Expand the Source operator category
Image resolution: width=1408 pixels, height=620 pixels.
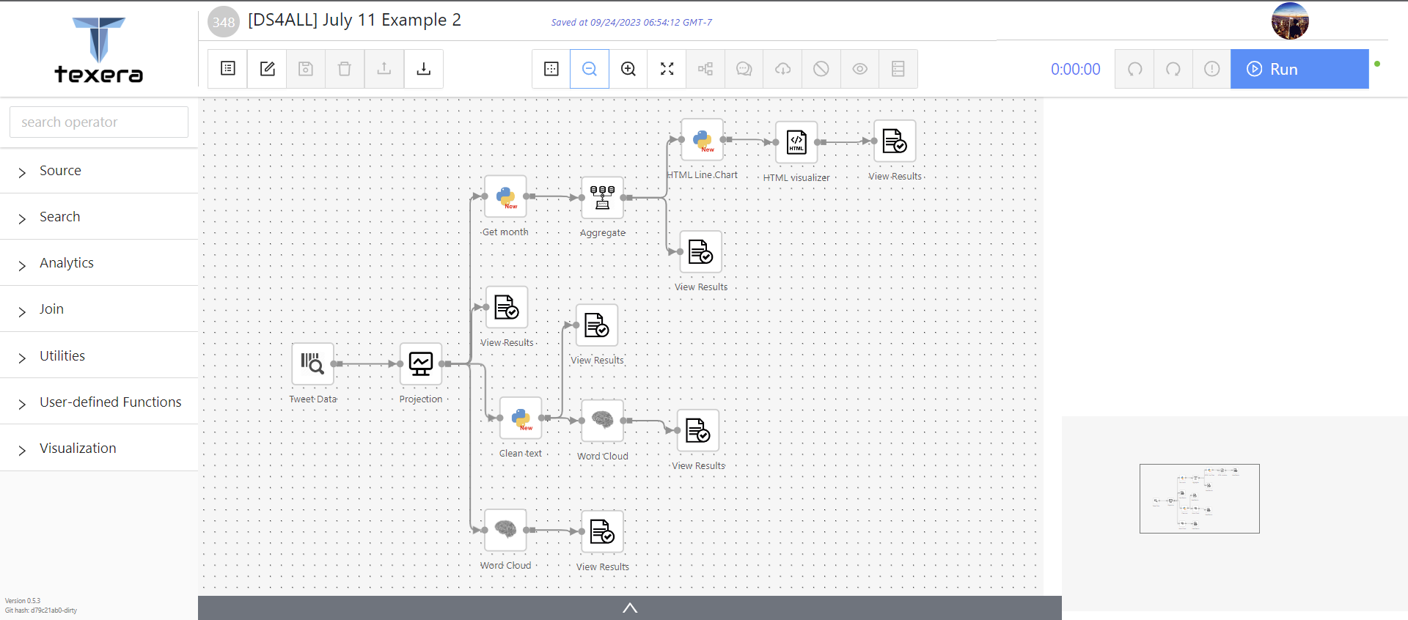pos(99,171)
